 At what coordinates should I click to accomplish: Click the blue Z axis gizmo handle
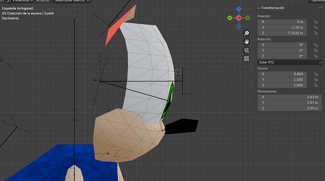(x=239, y=8)
